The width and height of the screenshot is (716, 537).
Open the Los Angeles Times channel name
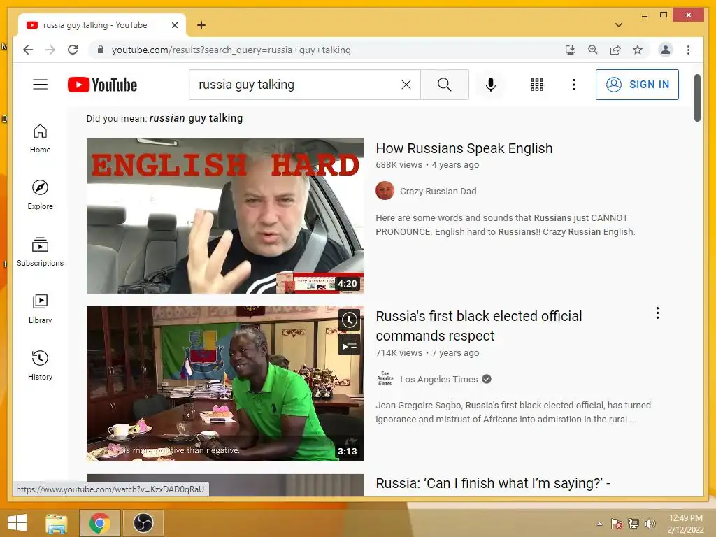pyautogui.click(x=439, y=380)
